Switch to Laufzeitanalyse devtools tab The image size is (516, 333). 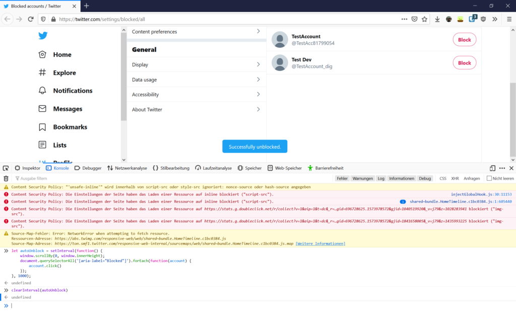(x=214, y=168)
